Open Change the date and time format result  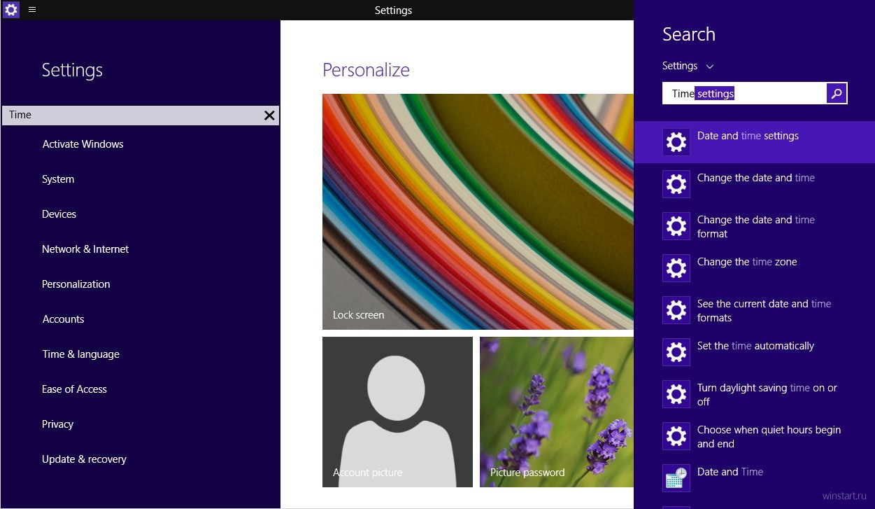(755, 226)
